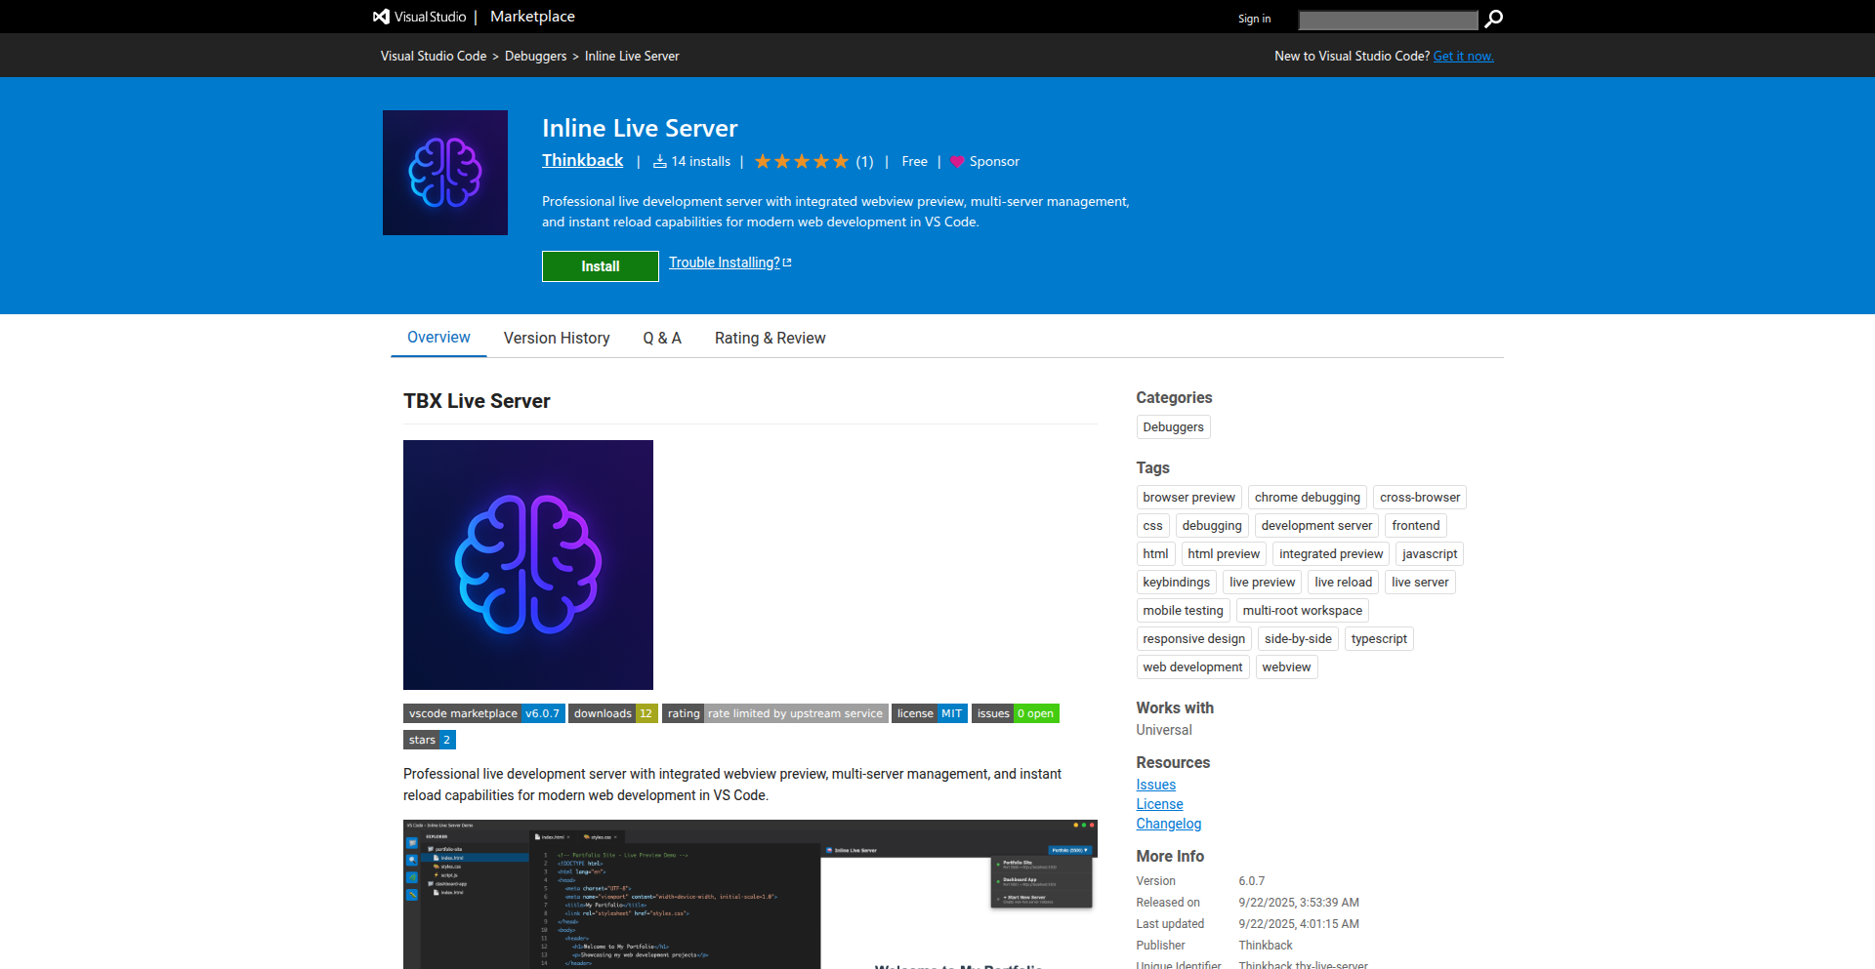The image size is (1875, 969).
Task: Click the search magnifier icon
Action: tap(1494, 19)
